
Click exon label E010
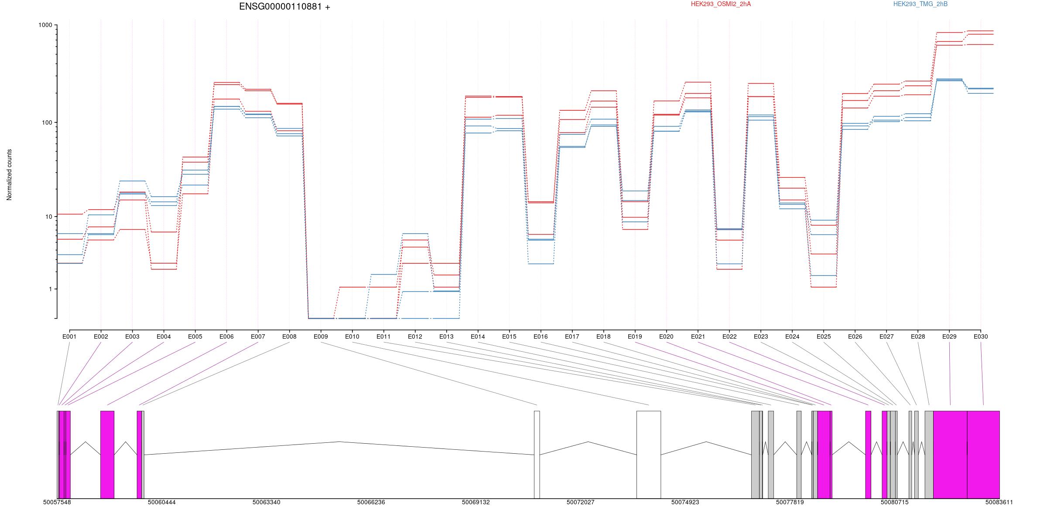pyautogui.click(x=352, y=336)
